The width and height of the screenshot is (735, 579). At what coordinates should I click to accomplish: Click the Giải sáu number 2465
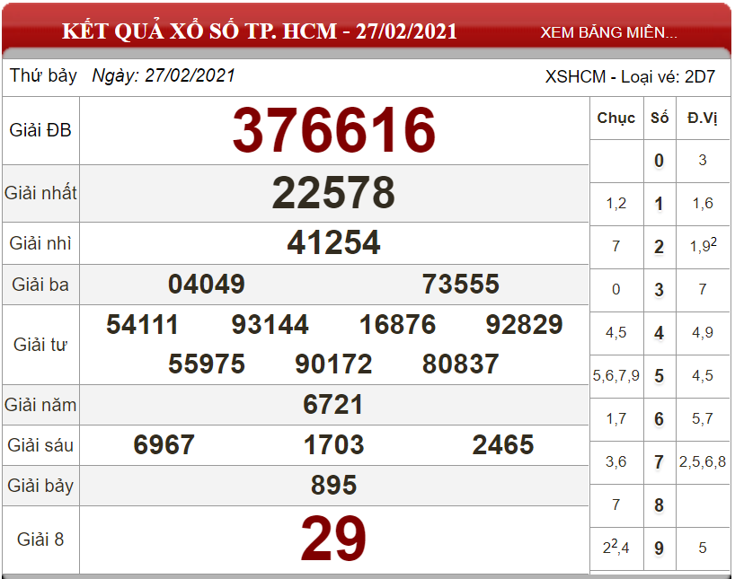tap(503, 444)
